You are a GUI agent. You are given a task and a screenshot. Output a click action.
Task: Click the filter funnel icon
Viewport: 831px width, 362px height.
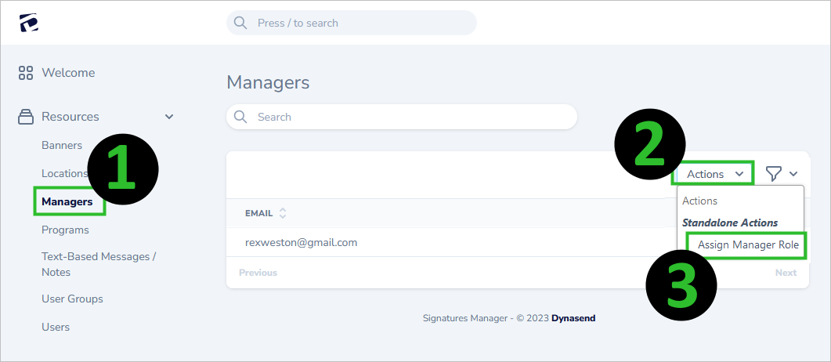click(x=774, y=174)
